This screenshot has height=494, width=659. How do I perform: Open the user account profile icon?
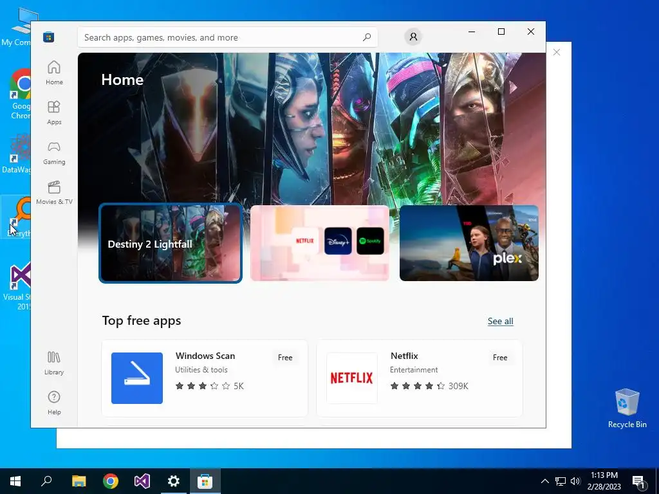[413, 37]
